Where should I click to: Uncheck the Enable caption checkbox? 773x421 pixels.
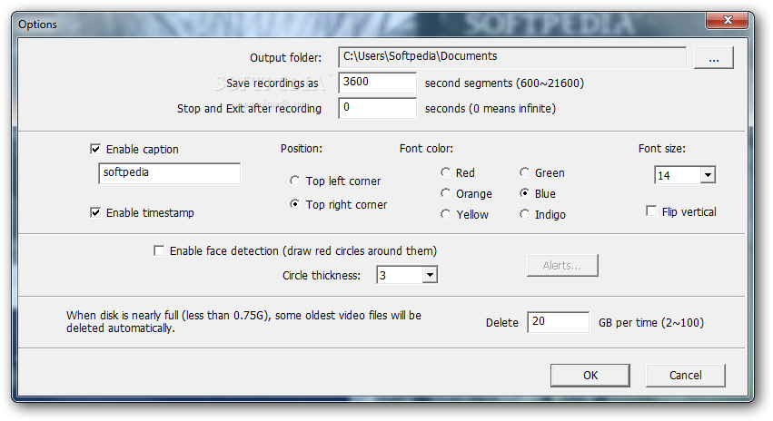tap(95, 149)
